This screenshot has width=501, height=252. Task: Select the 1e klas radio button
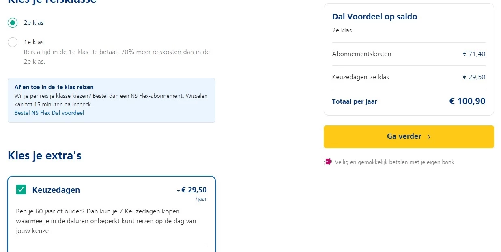point(13,42)
